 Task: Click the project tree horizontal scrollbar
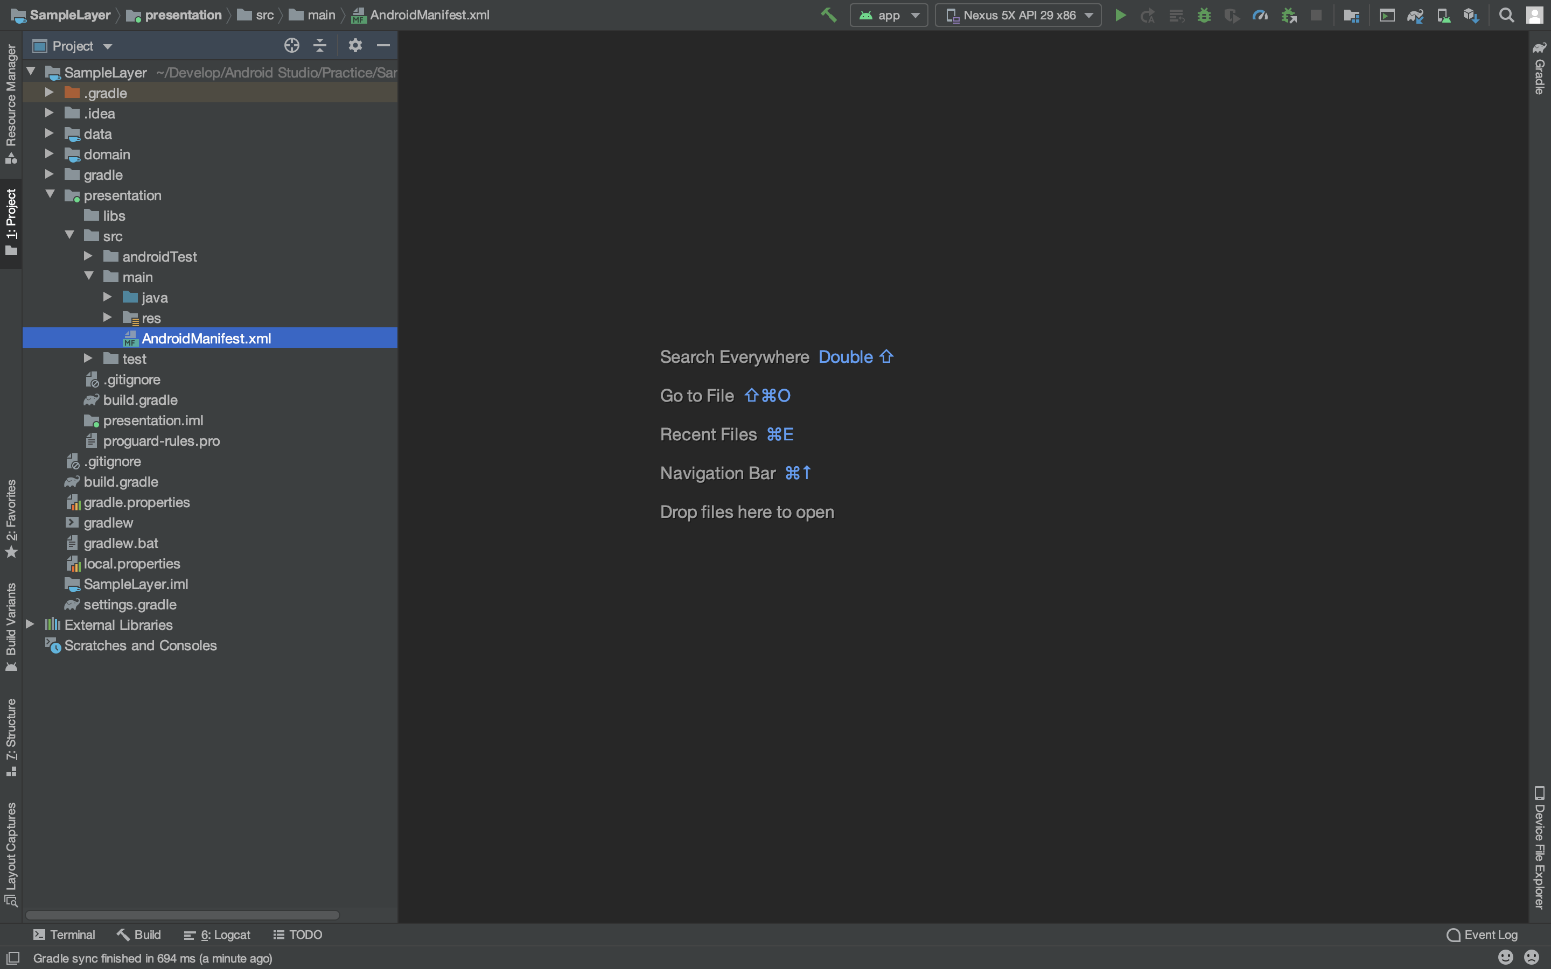pyautogui.click(x=182, y=915)
